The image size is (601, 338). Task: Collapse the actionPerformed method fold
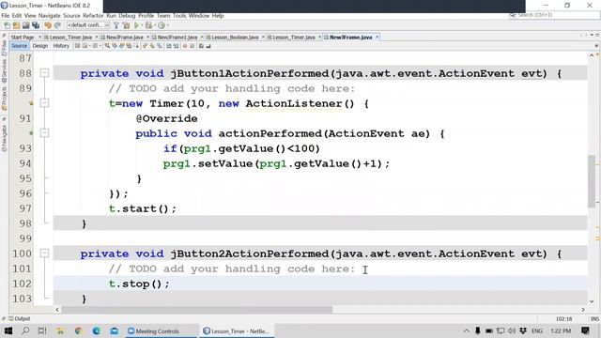(x=44, y=133)
